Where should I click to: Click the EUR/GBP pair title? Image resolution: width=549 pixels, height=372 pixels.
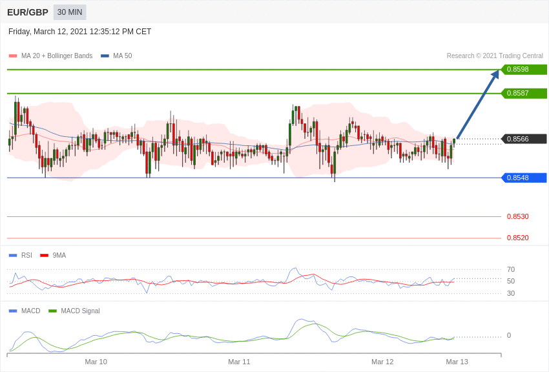[x=28, y=12]
